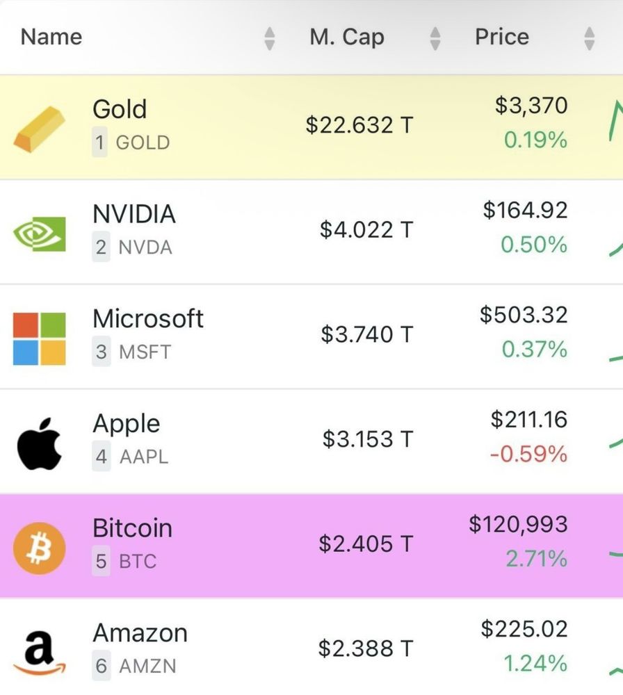The height and width of the screenshot is (695, 623).
Task: Open Gold's price trend sparkline
Action: point(616,120)
